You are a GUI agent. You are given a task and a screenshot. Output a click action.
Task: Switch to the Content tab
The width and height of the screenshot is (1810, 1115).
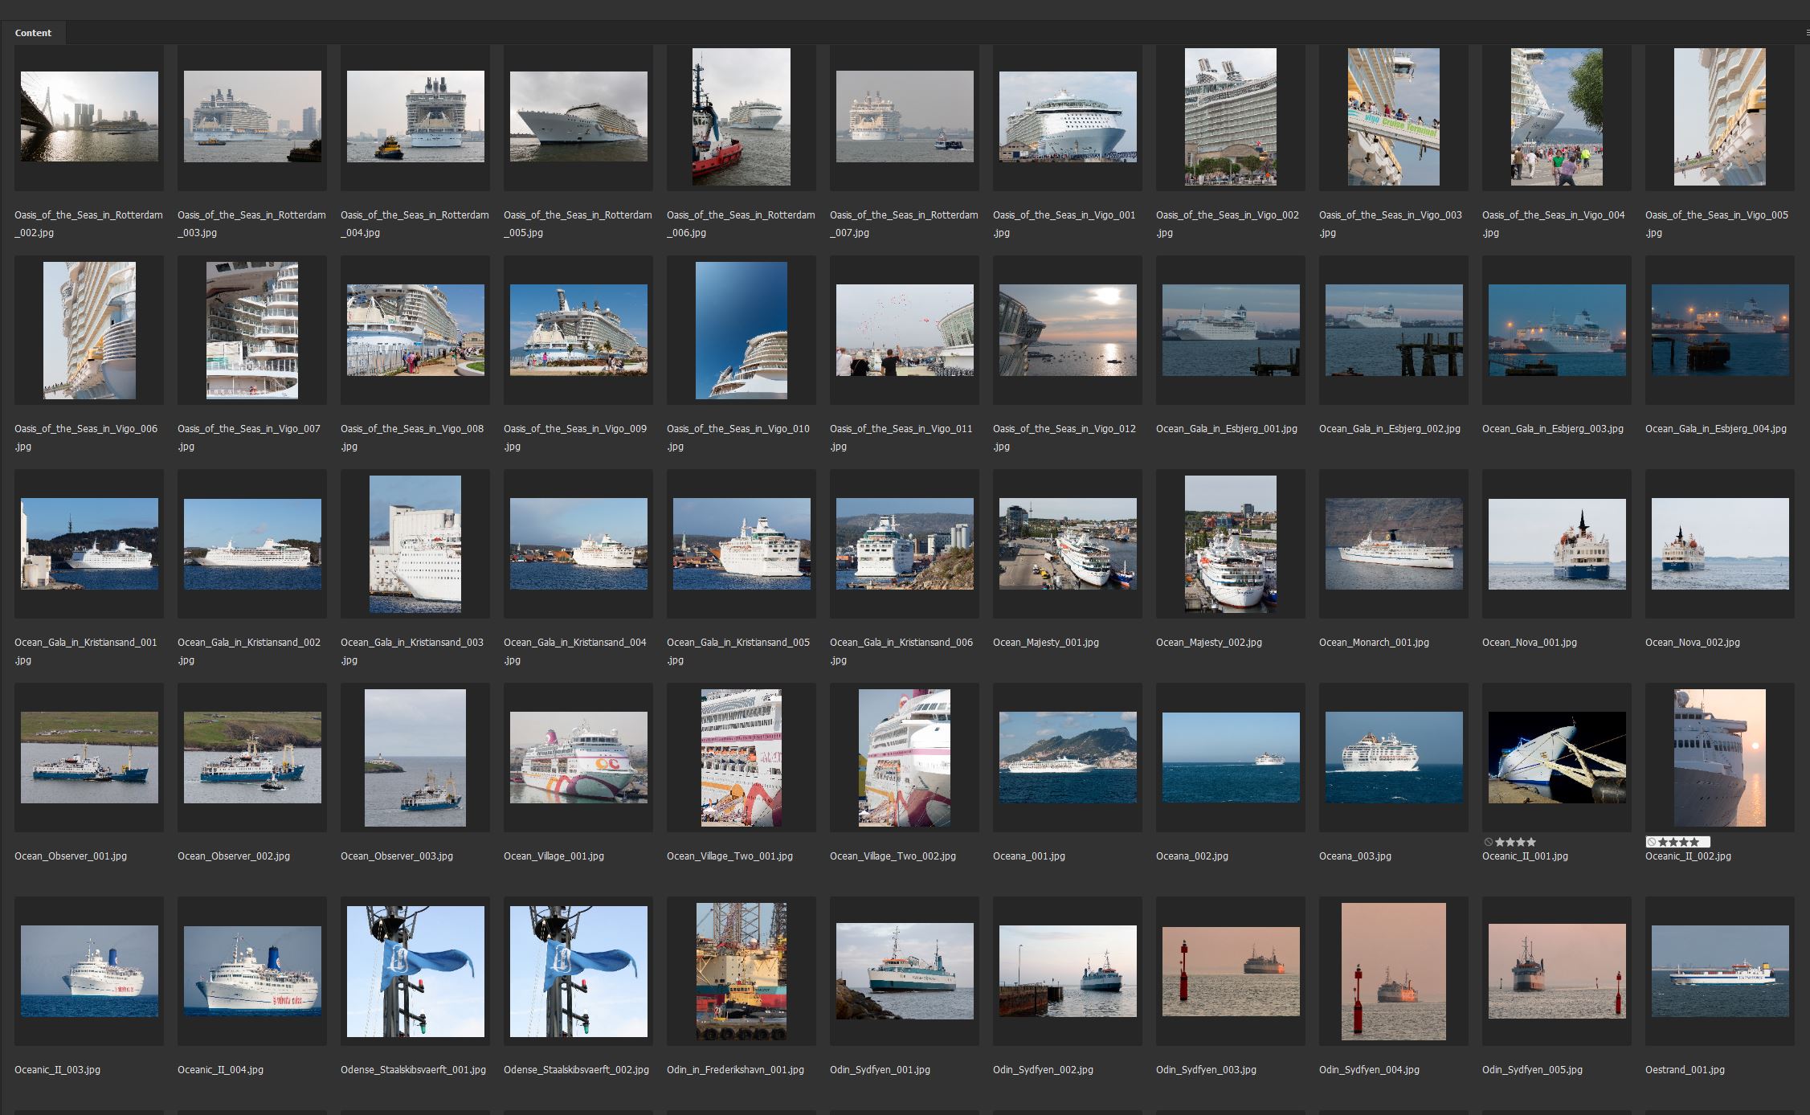(x=33, y=33)
